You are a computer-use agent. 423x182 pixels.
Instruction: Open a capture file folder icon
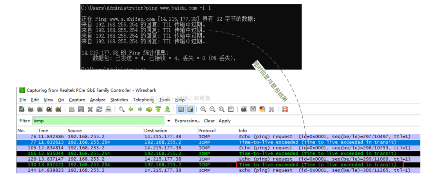click(72, 109)
